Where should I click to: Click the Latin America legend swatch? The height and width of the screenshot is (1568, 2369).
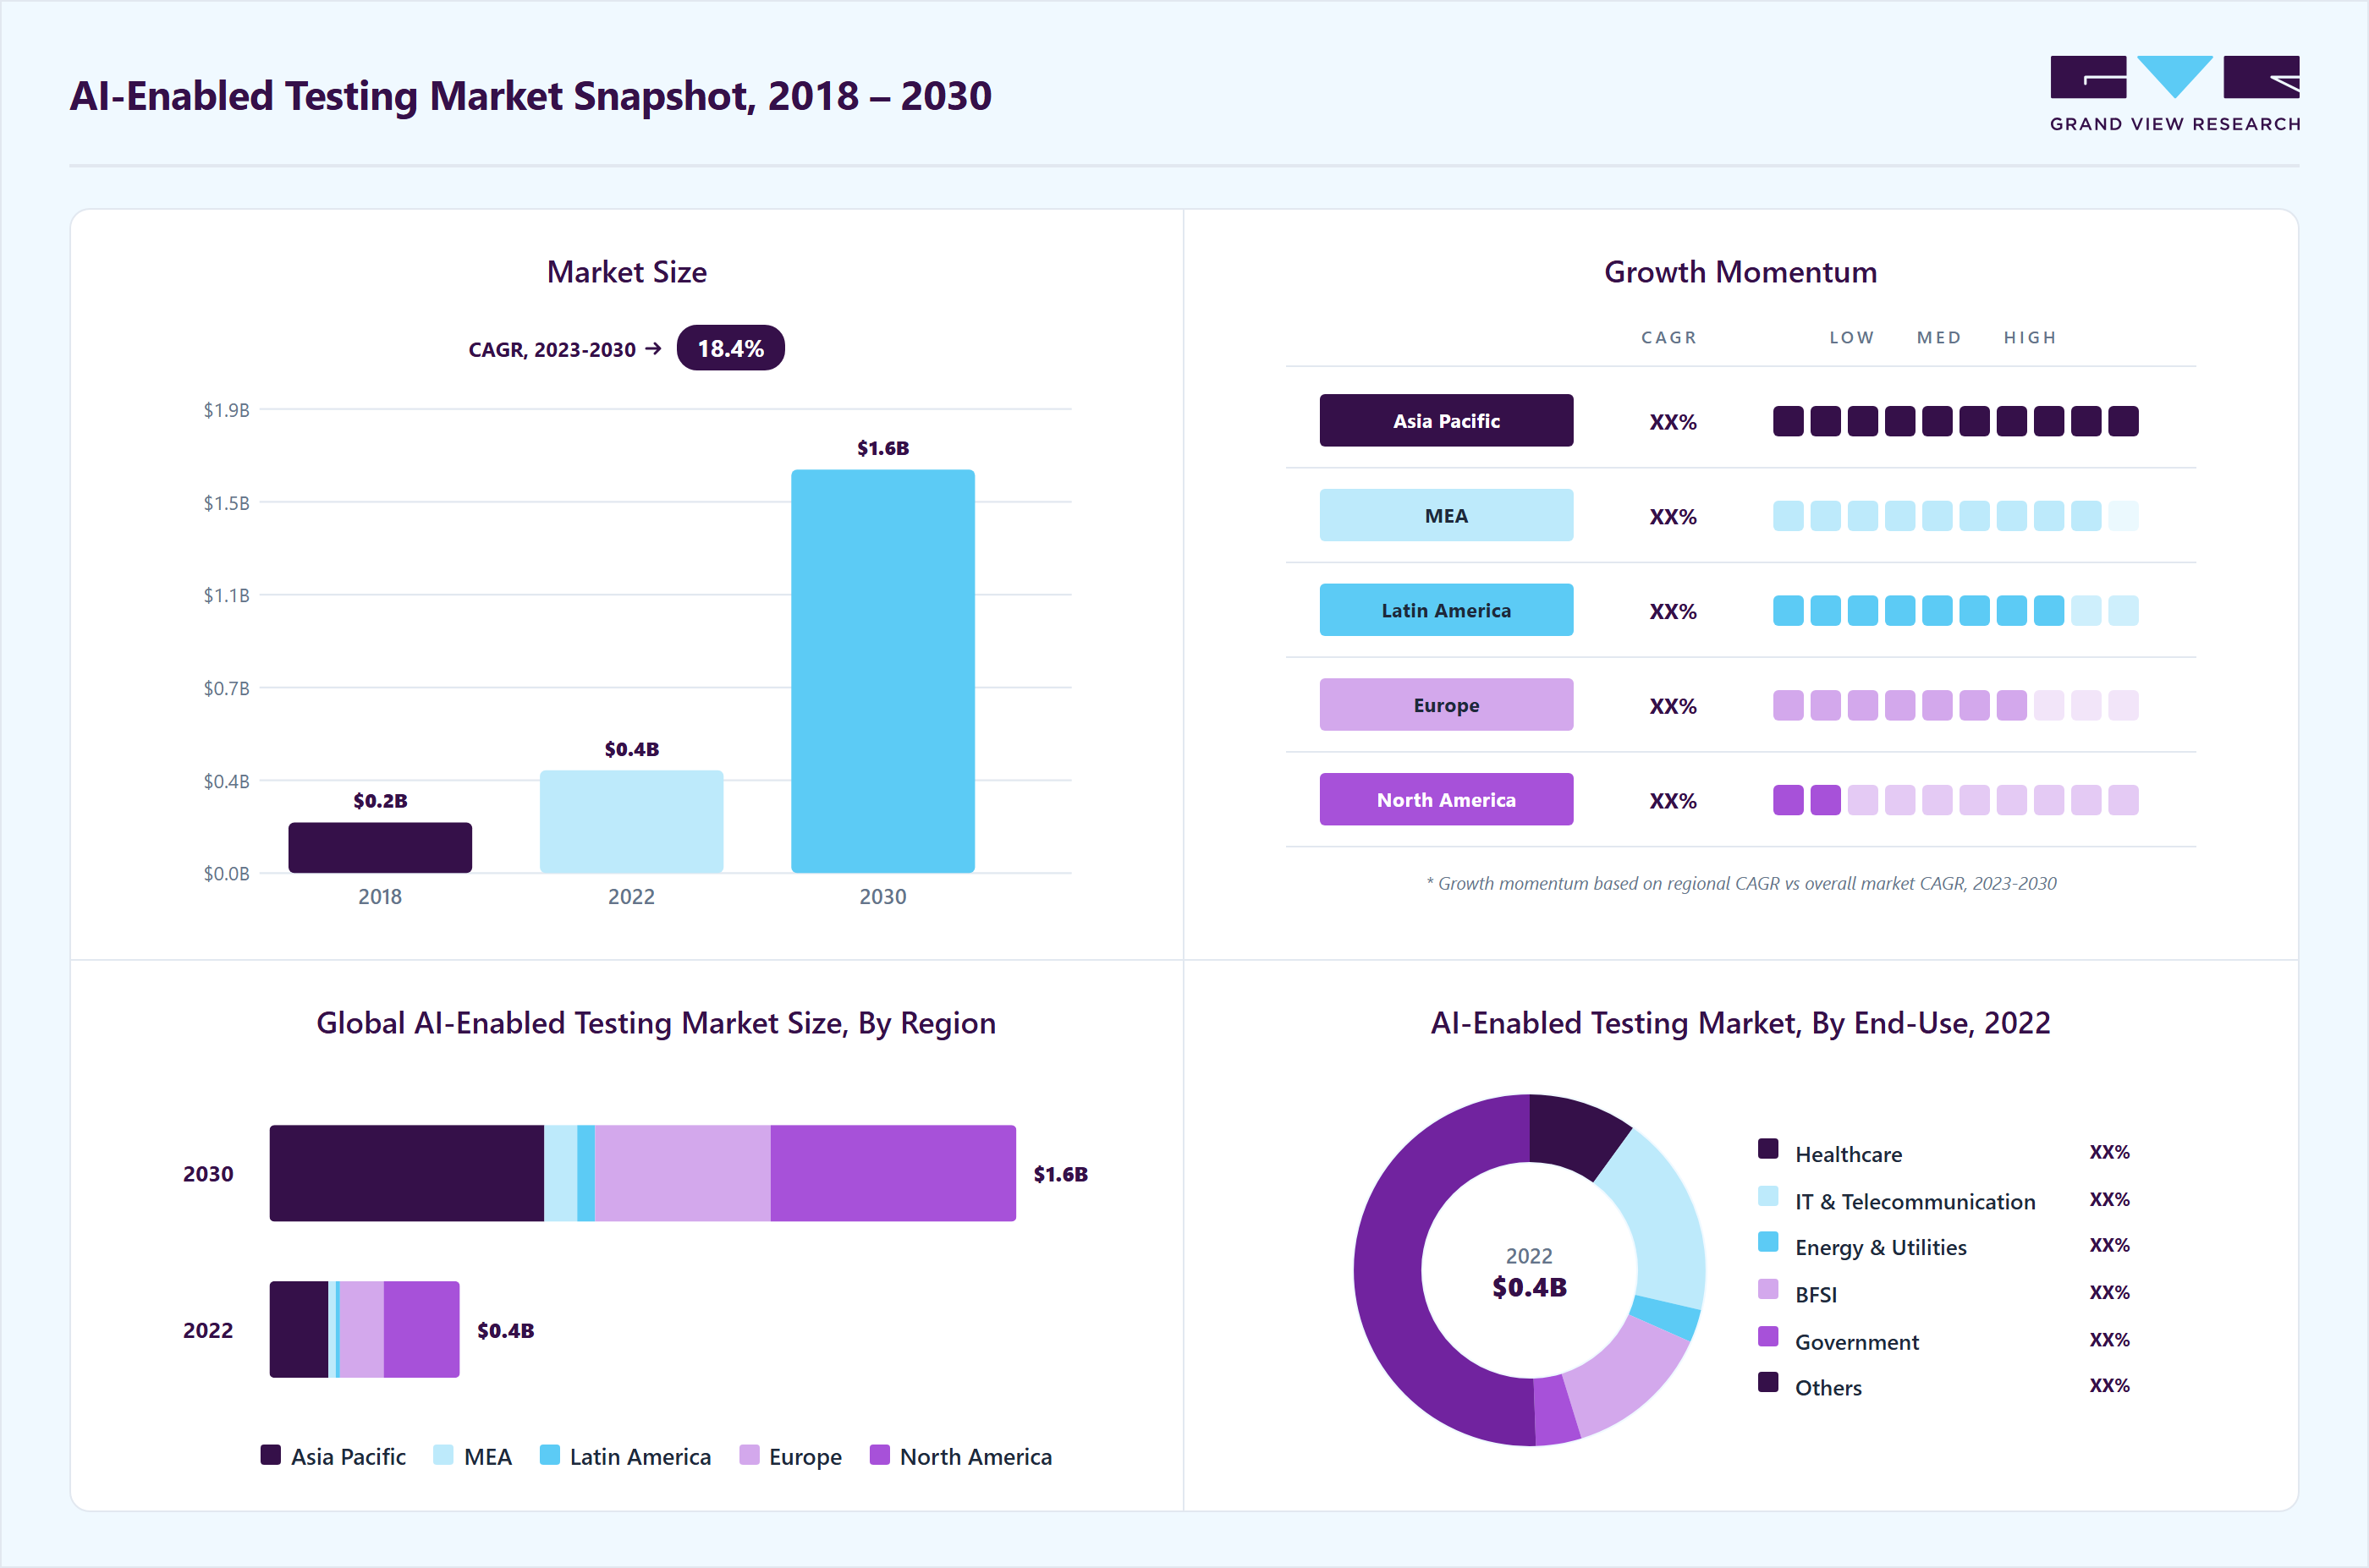pos(549,1455)
